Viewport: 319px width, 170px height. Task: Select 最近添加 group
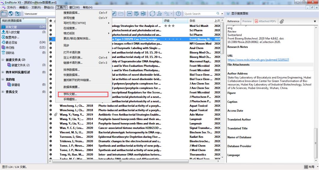click(x=24, y=42)
